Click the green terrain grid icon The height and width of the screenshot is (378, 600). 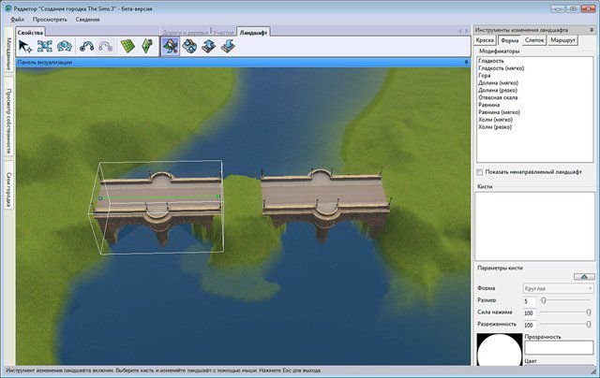tap(127, 46)
